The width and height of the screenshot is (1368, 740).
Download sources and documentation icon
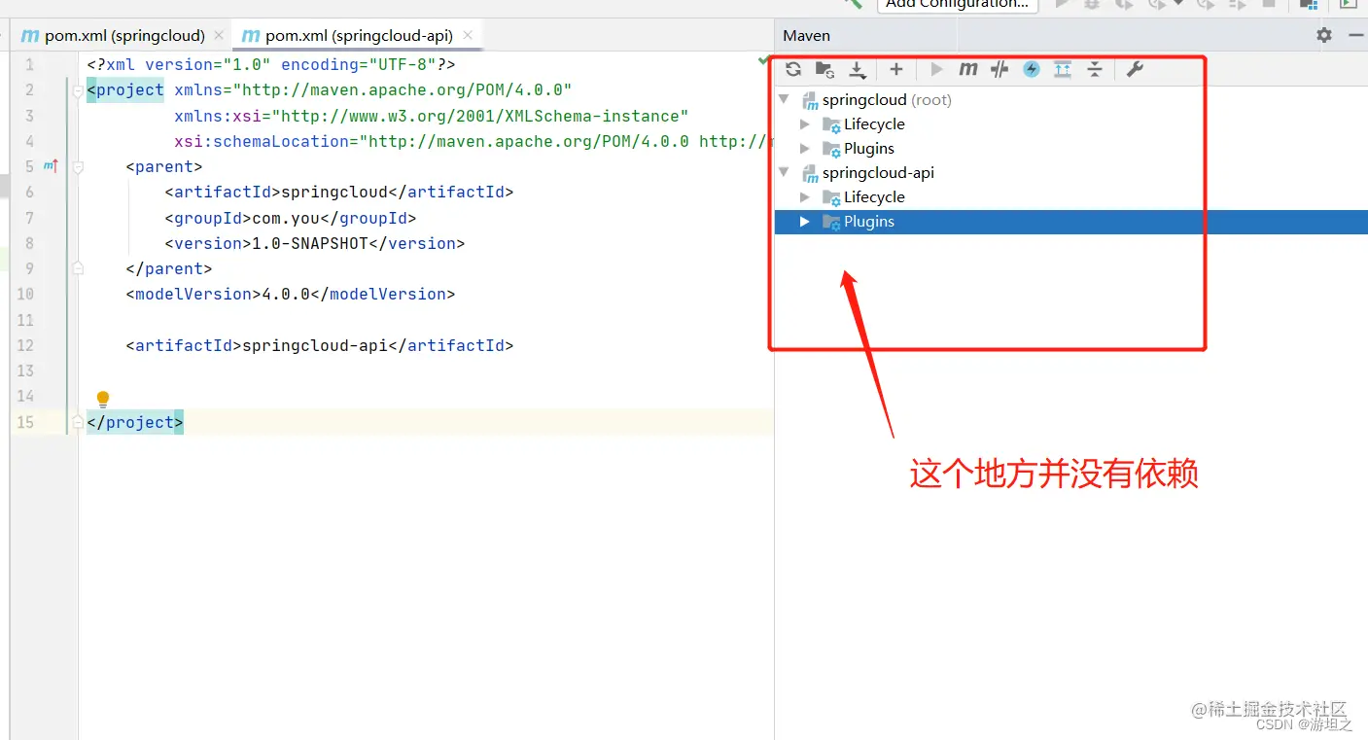[x=858, y=69]
